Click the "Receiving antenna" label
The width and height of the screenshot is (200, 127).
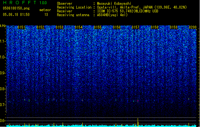73,15
